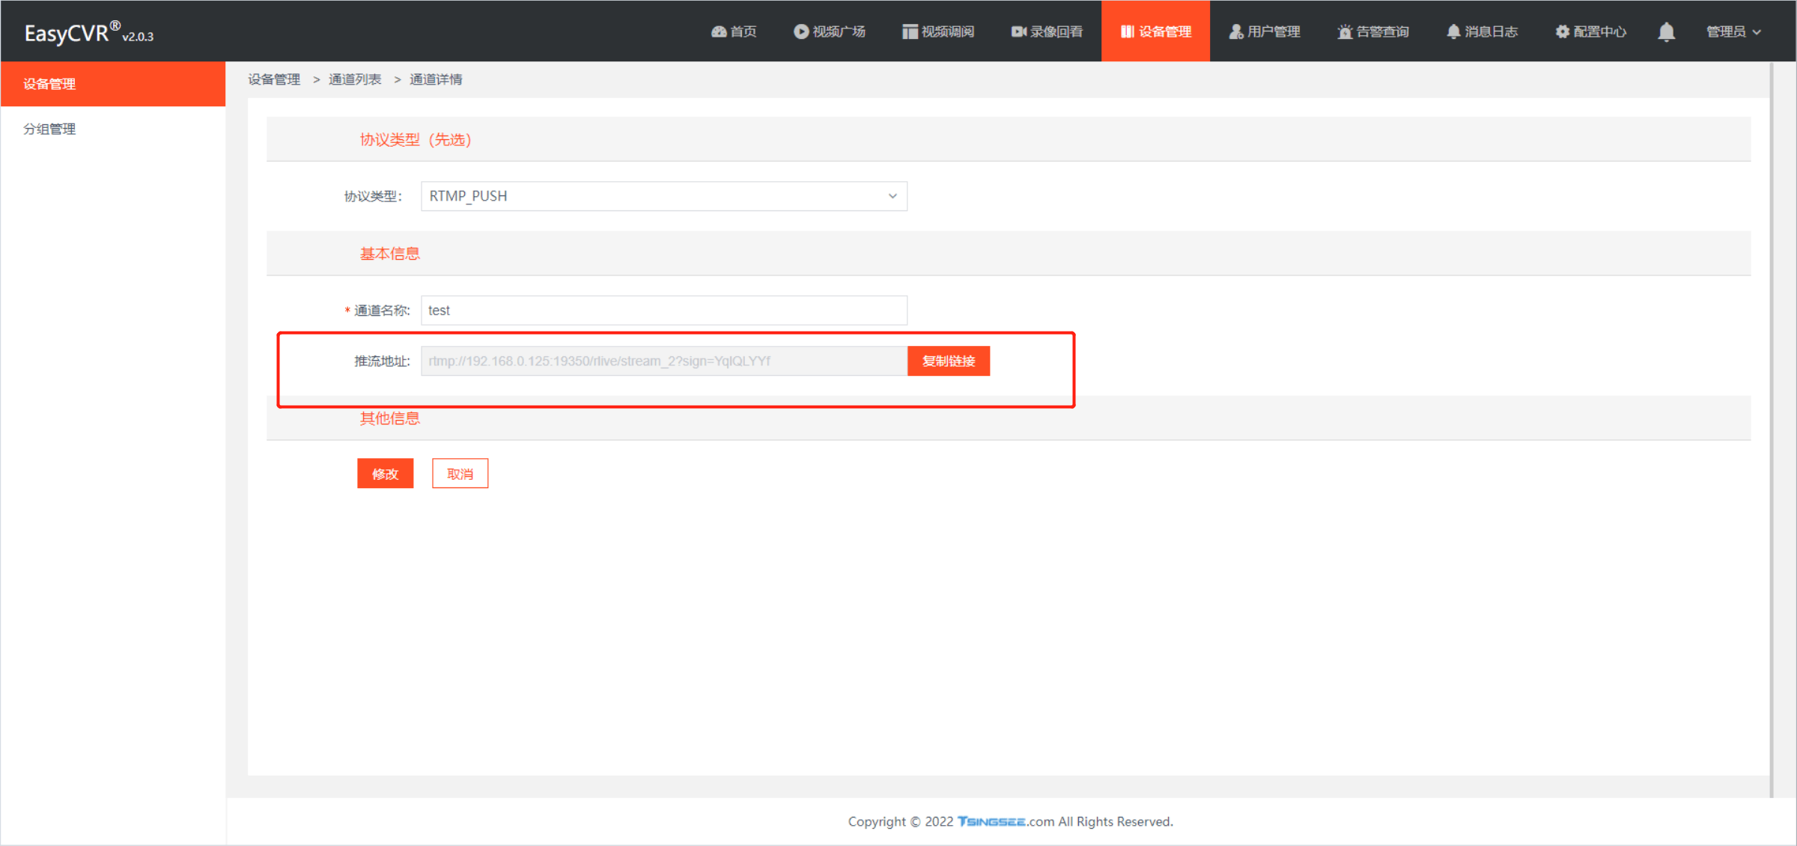1797x846 pixels.
Task: Open 用户管理 person-icon nav item
Action: point(1264,31)
